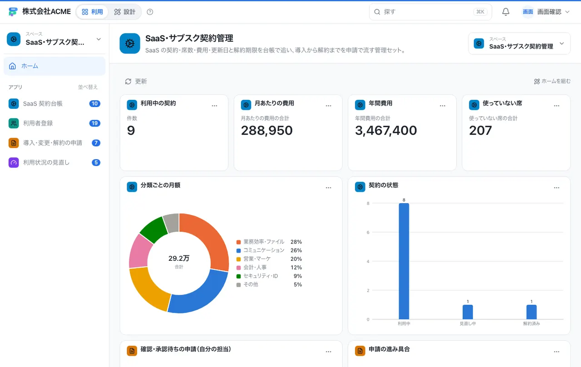The height and width of the screenshot is (367, 581).
Task: Click the 探す search field
Action: (430, 12)
